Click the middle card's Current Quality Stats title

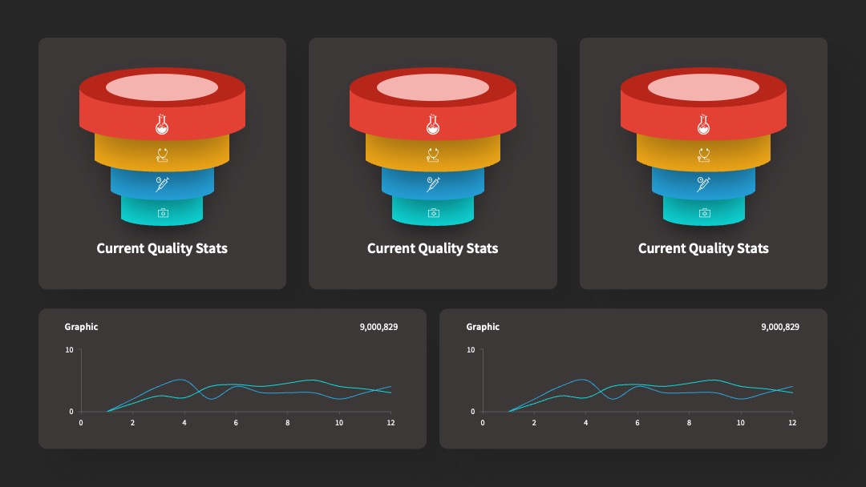[x=432, y=249]
